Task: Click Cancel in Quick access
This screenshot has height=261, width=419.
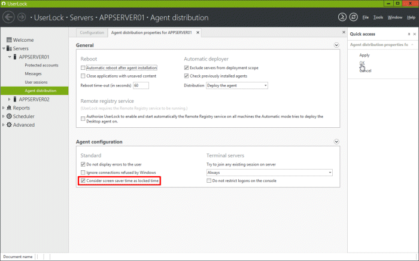Action: click(x=365, y=70)
